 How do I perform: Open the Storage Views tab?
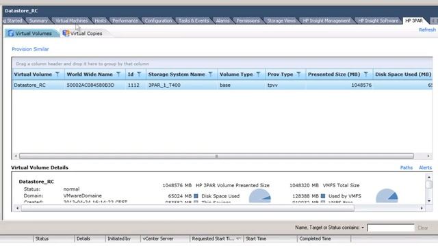(281, 20)
